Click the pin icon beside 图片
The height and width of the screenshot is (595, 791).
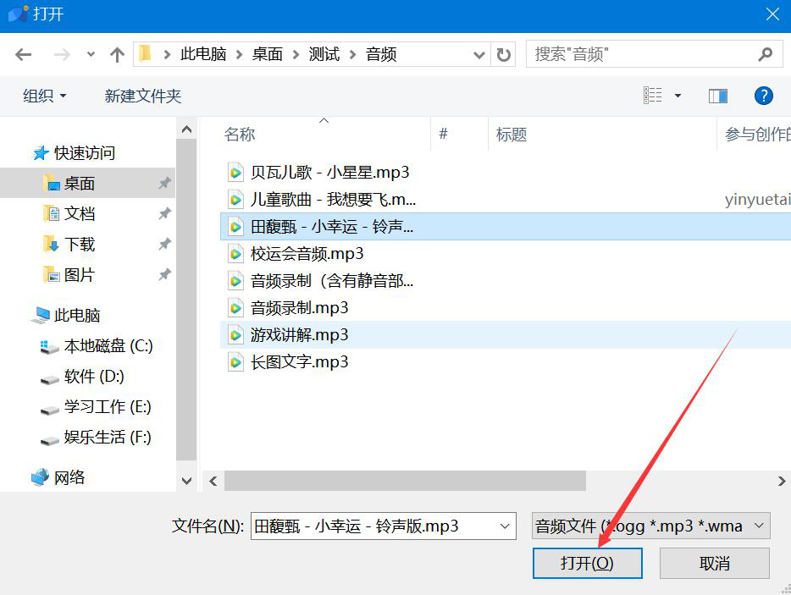tap(164, 275)
